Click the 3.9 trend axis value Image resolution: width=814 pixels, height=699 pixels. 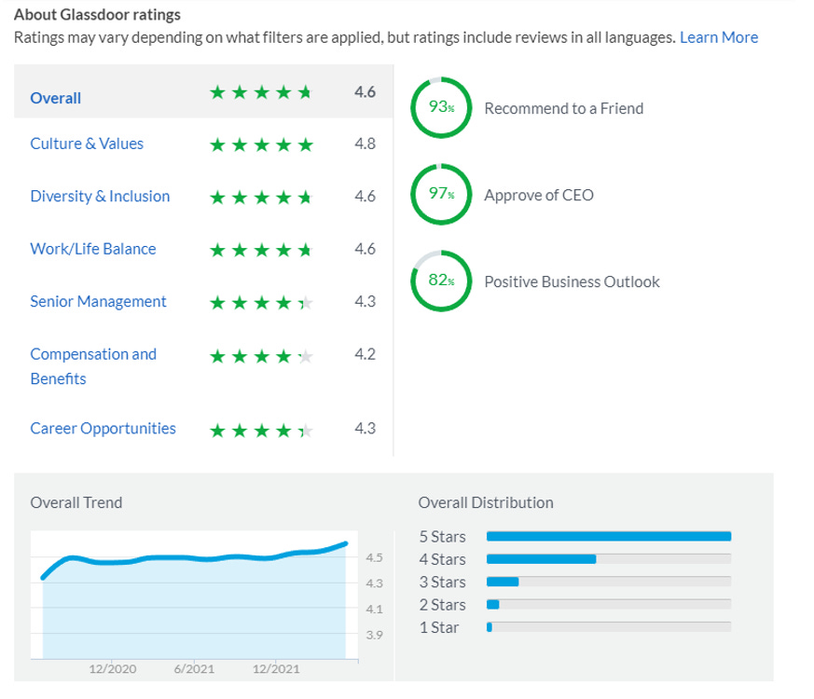tap(374, 636)
